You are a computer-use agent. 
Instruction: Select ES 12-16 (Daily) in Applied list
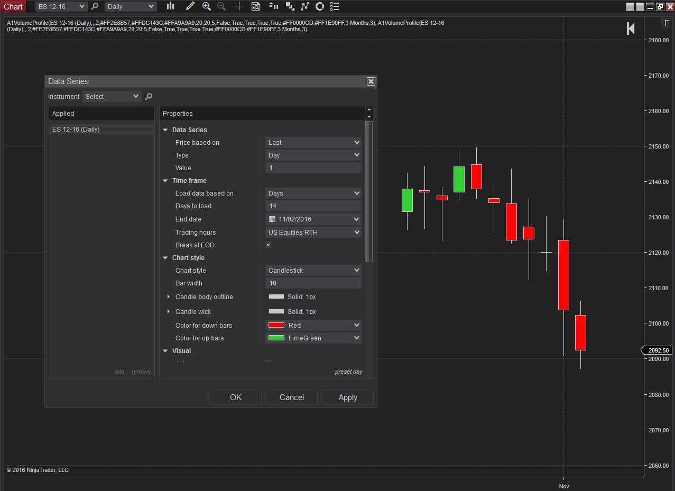tap(101, 129)
